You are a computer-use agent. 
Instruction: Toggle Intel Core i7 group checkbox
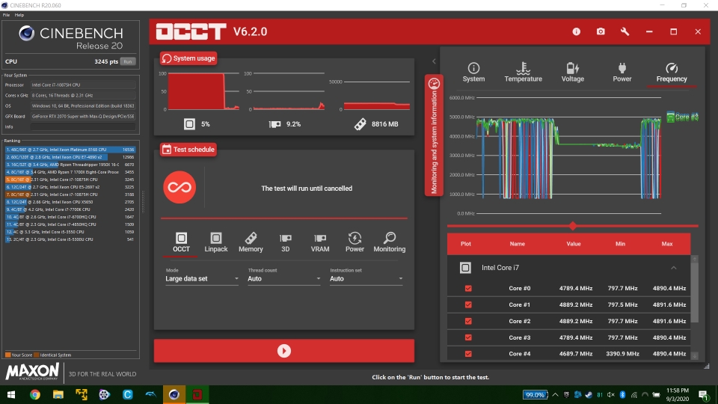[x=465, y=268]
